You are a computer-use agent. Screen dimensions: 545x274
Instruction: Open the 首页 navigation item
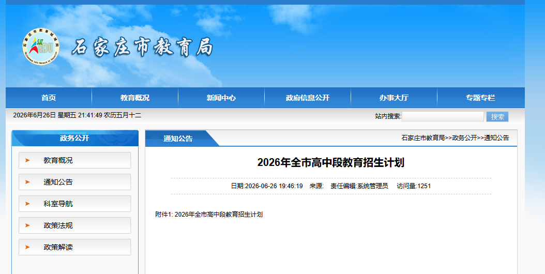[49, 98]
